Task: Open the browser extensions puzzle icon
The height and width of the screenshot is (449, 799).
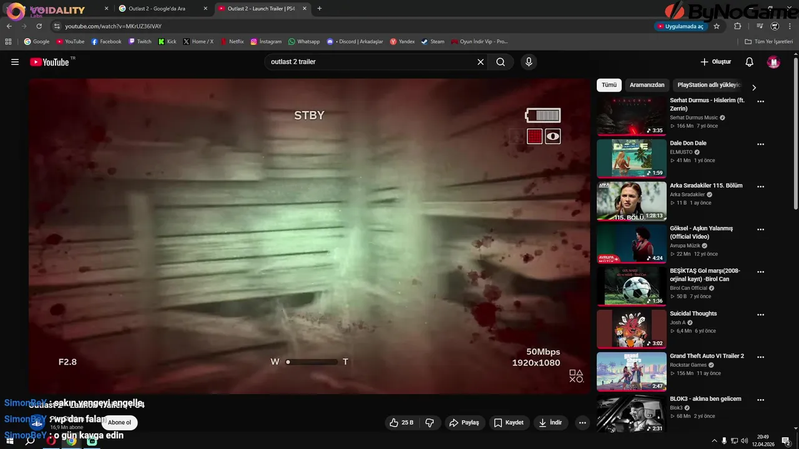Action: click(x=737, y=26)
